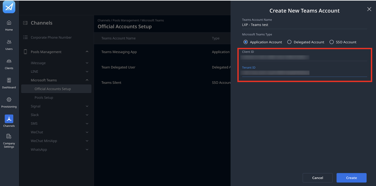Select the Delegated Account radio button
376x186 pixels.
click(x=289, y=42)
